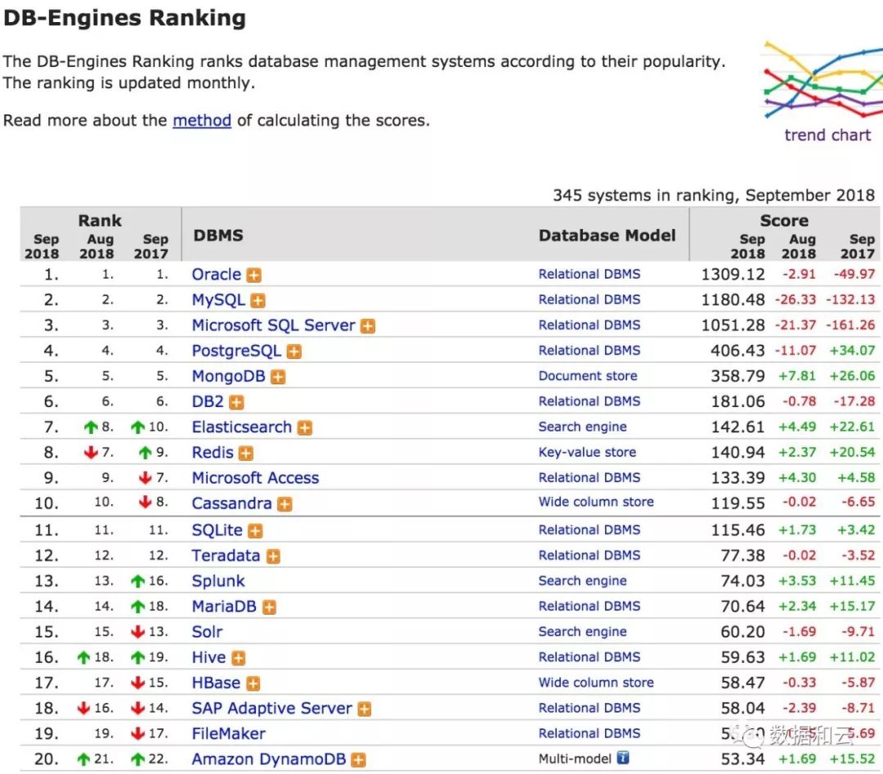The width and height of the screenshot is (883, 774).
Task: Click the plus icon beside PostgreSQL
Action: (x=294, y=351)
